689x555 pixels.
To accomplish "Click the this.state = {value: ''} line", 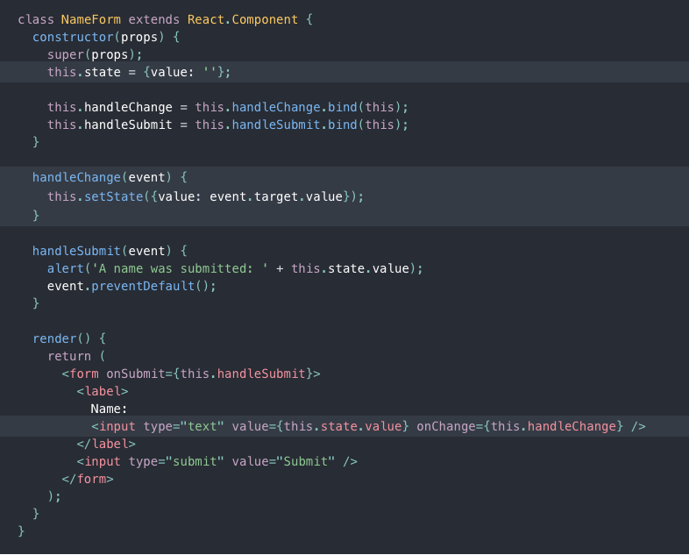I will coord(139,72).
